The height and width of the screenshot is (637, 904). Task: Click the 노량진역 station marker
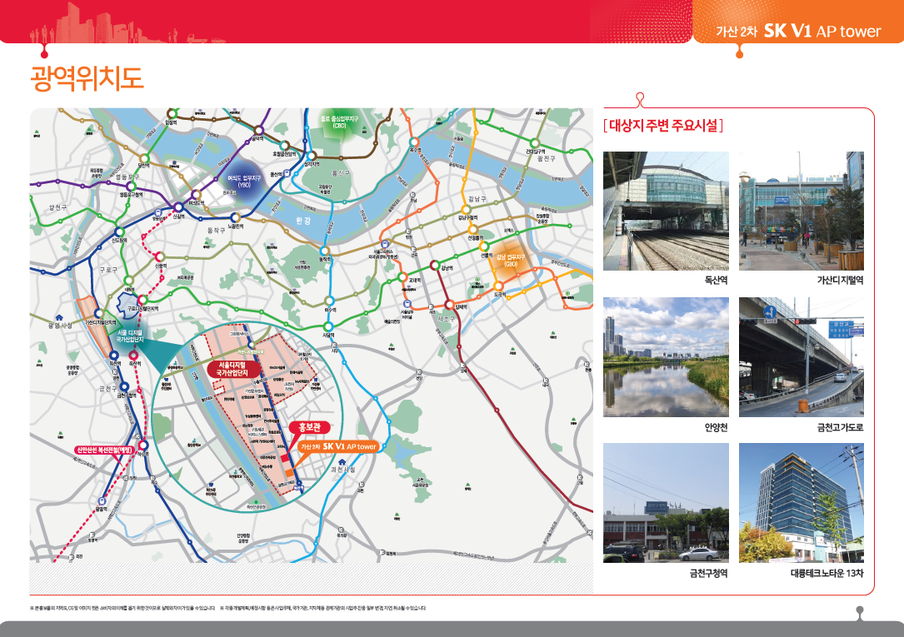click(235, 217)
